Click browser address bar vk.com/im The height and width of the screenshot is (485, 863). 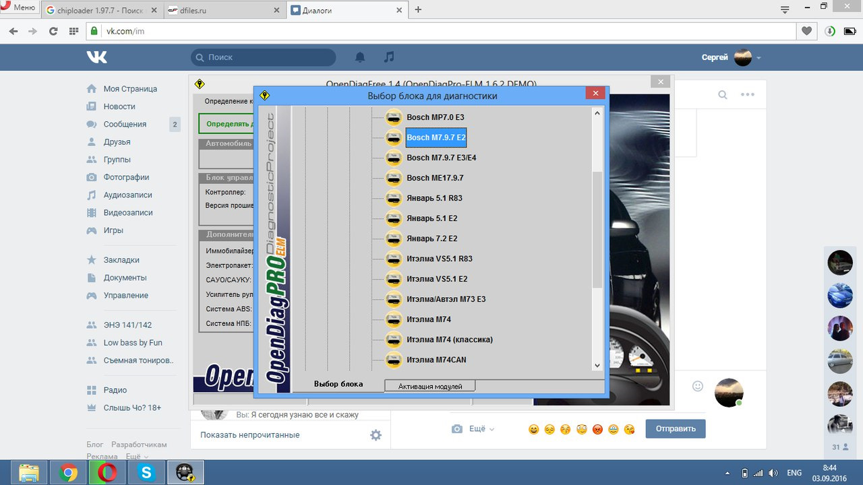[441, 31]
